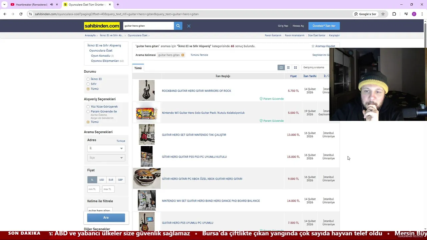The image size is (427, 240).
Task: Sort listings by Fiyat column
Action: [x=293, y=76]
